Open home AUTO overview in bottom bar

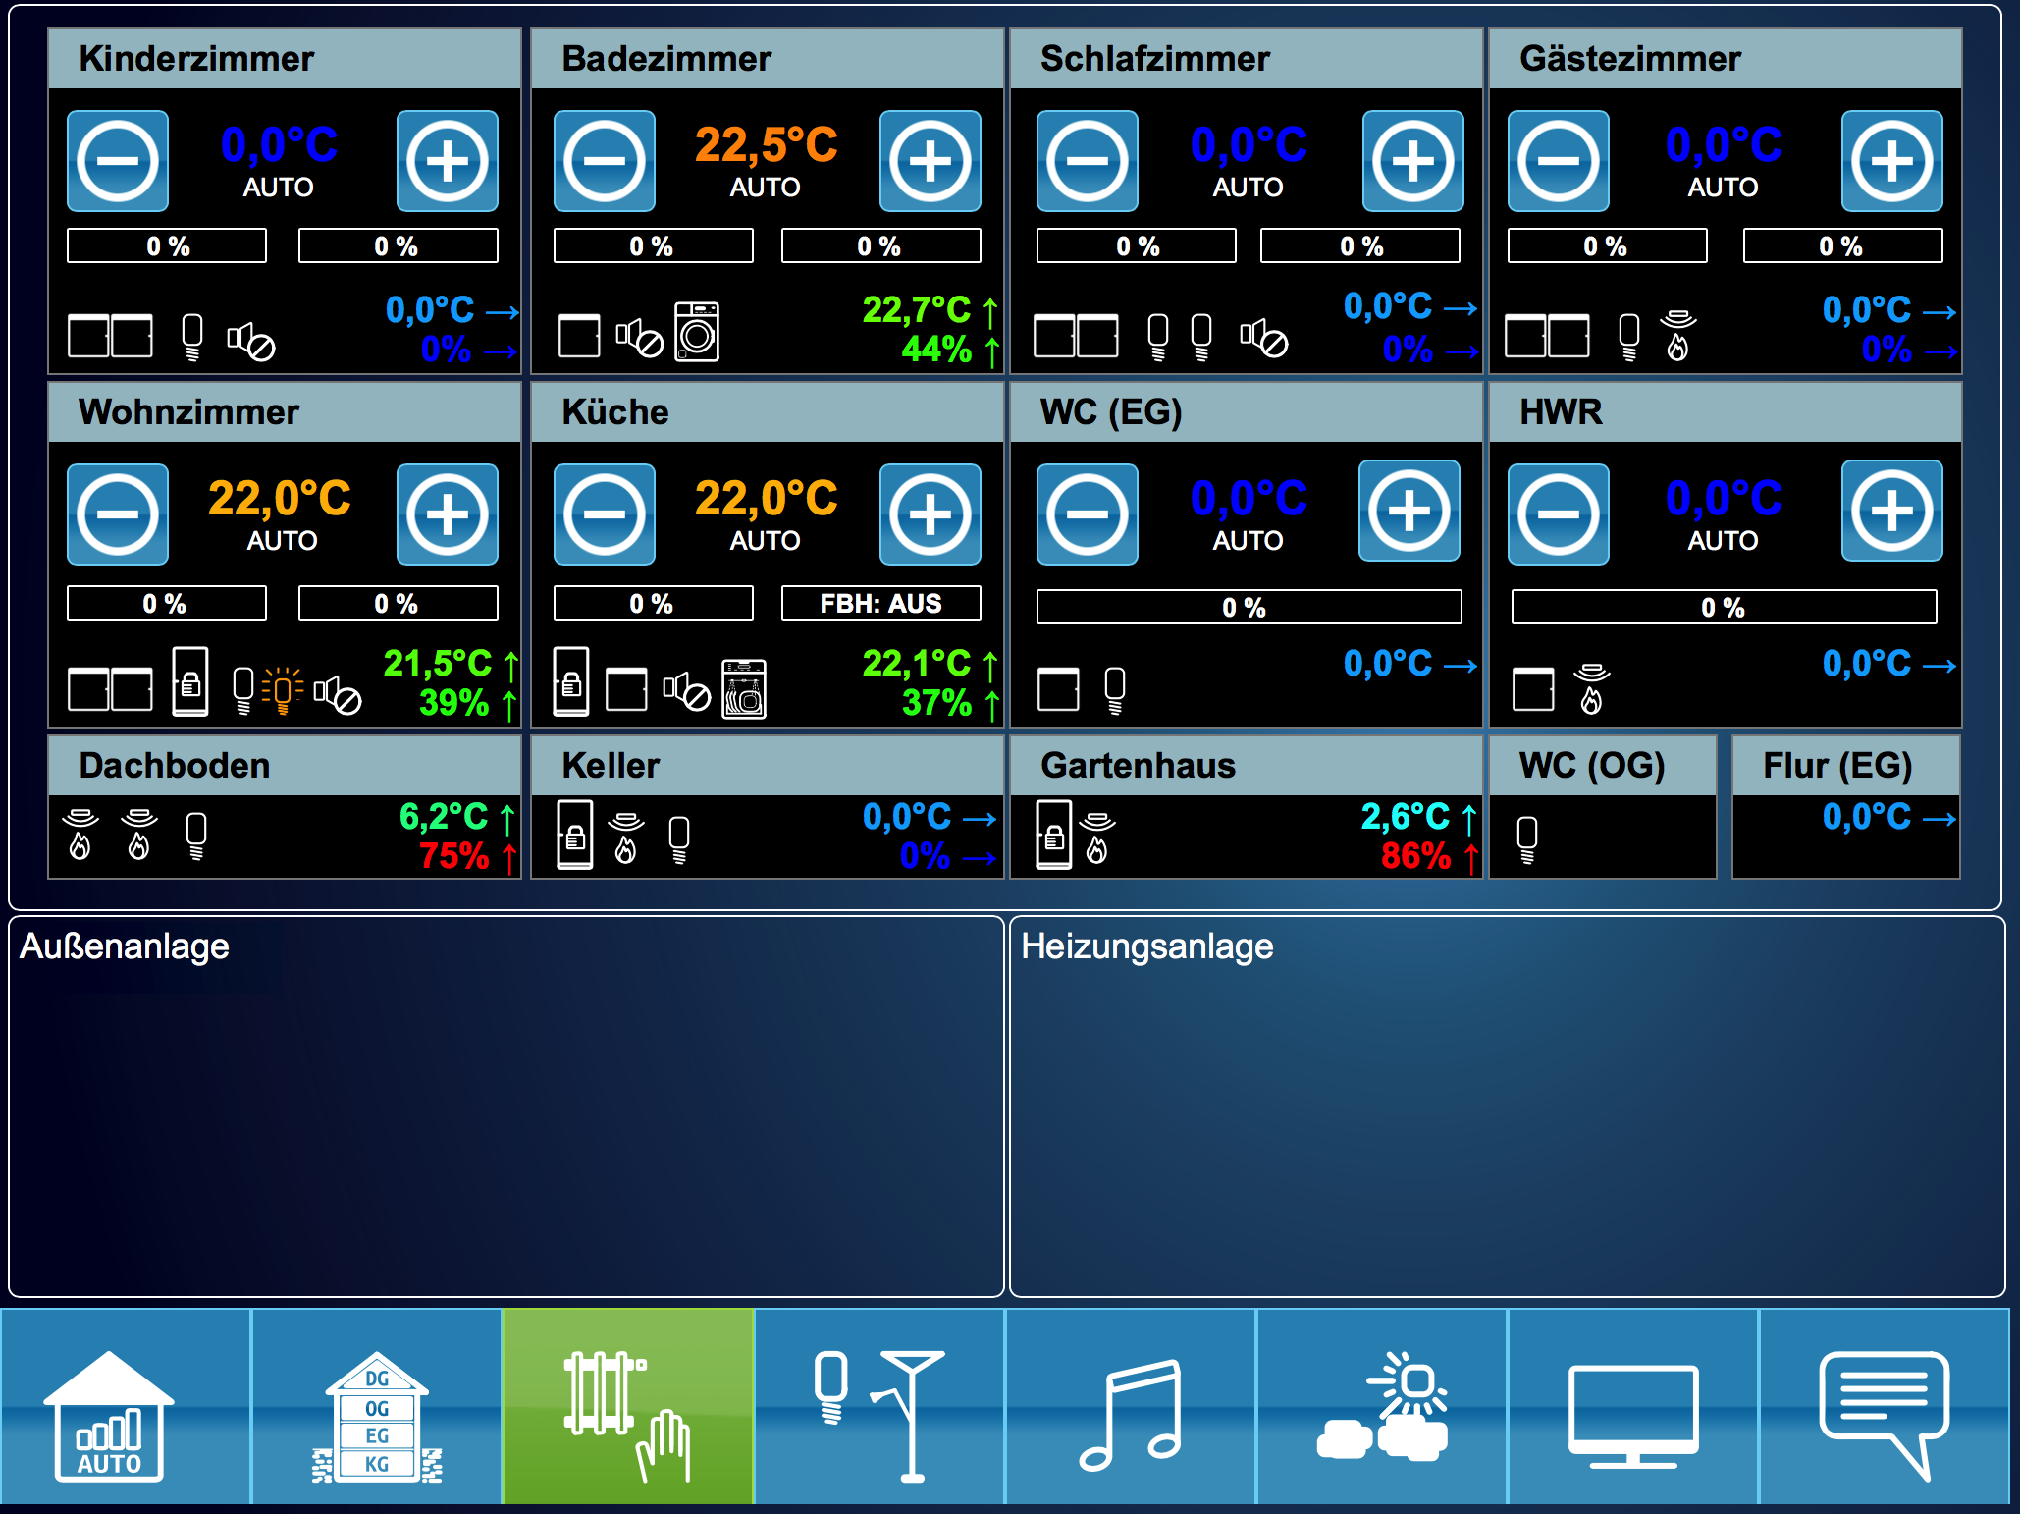[x=126, y=1406]
